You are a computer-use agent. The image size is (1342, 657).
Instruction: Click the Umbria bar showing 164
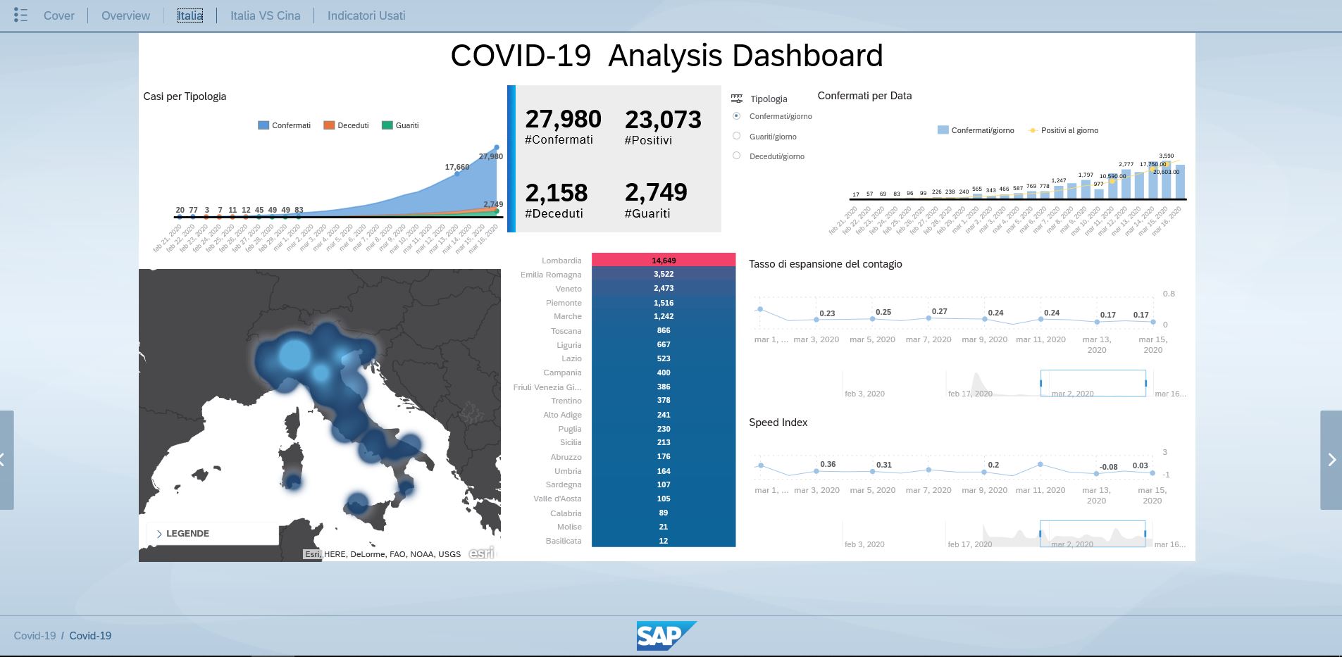(664, 471)
